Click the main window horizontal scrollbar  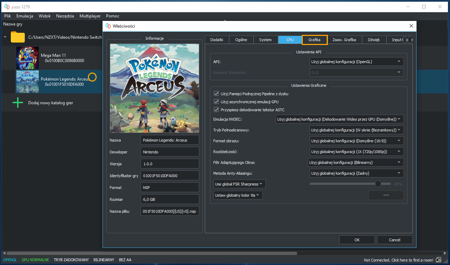click(x=152, y=253)
